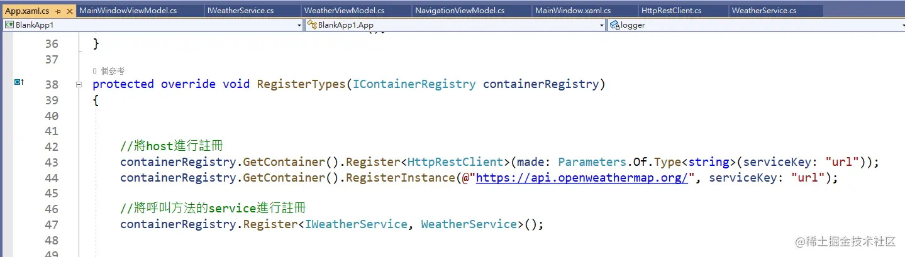This screenshot has width=905, height=257.
Task: Open the https://api.openweathermap.org/ link
Action: [x=582, y=178]
